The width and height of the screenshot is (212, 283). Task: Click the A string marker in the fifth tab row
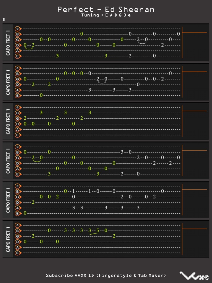click(18, 208)
